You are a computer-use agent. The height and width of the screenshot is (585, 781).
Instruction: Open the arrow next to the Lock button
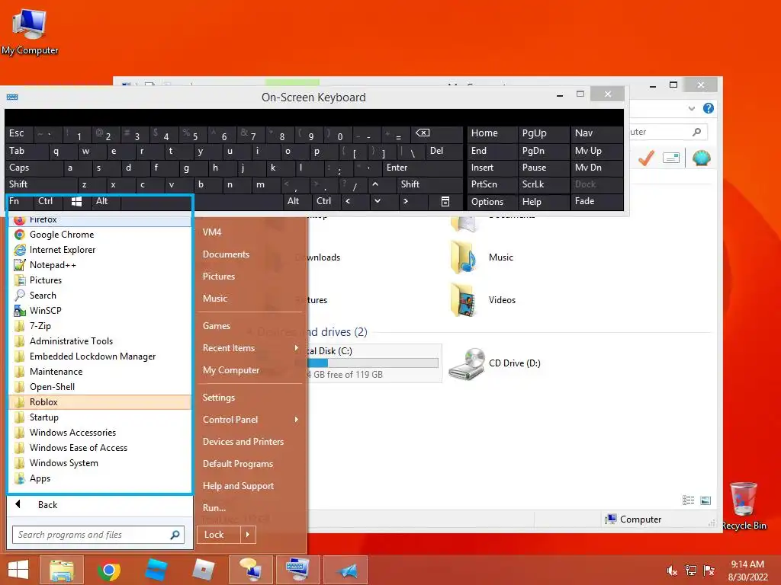tap(248, 535)
